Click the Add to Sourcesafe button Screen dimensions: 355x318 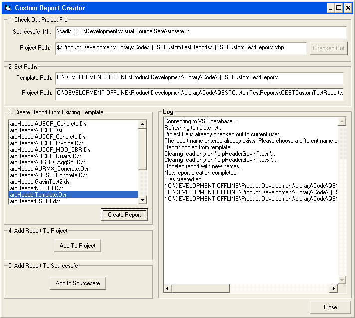[x=78, y=283]
